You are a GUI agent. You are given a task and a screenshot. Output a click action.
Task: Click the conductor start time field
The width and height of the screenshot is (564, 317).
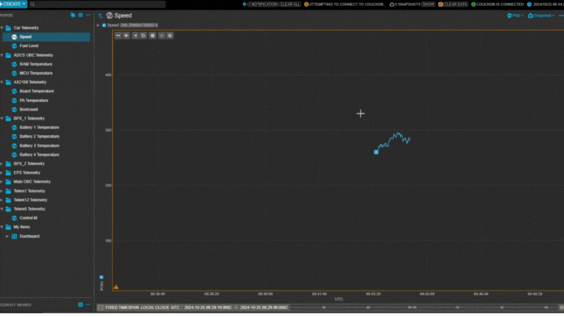coord(208,307)
